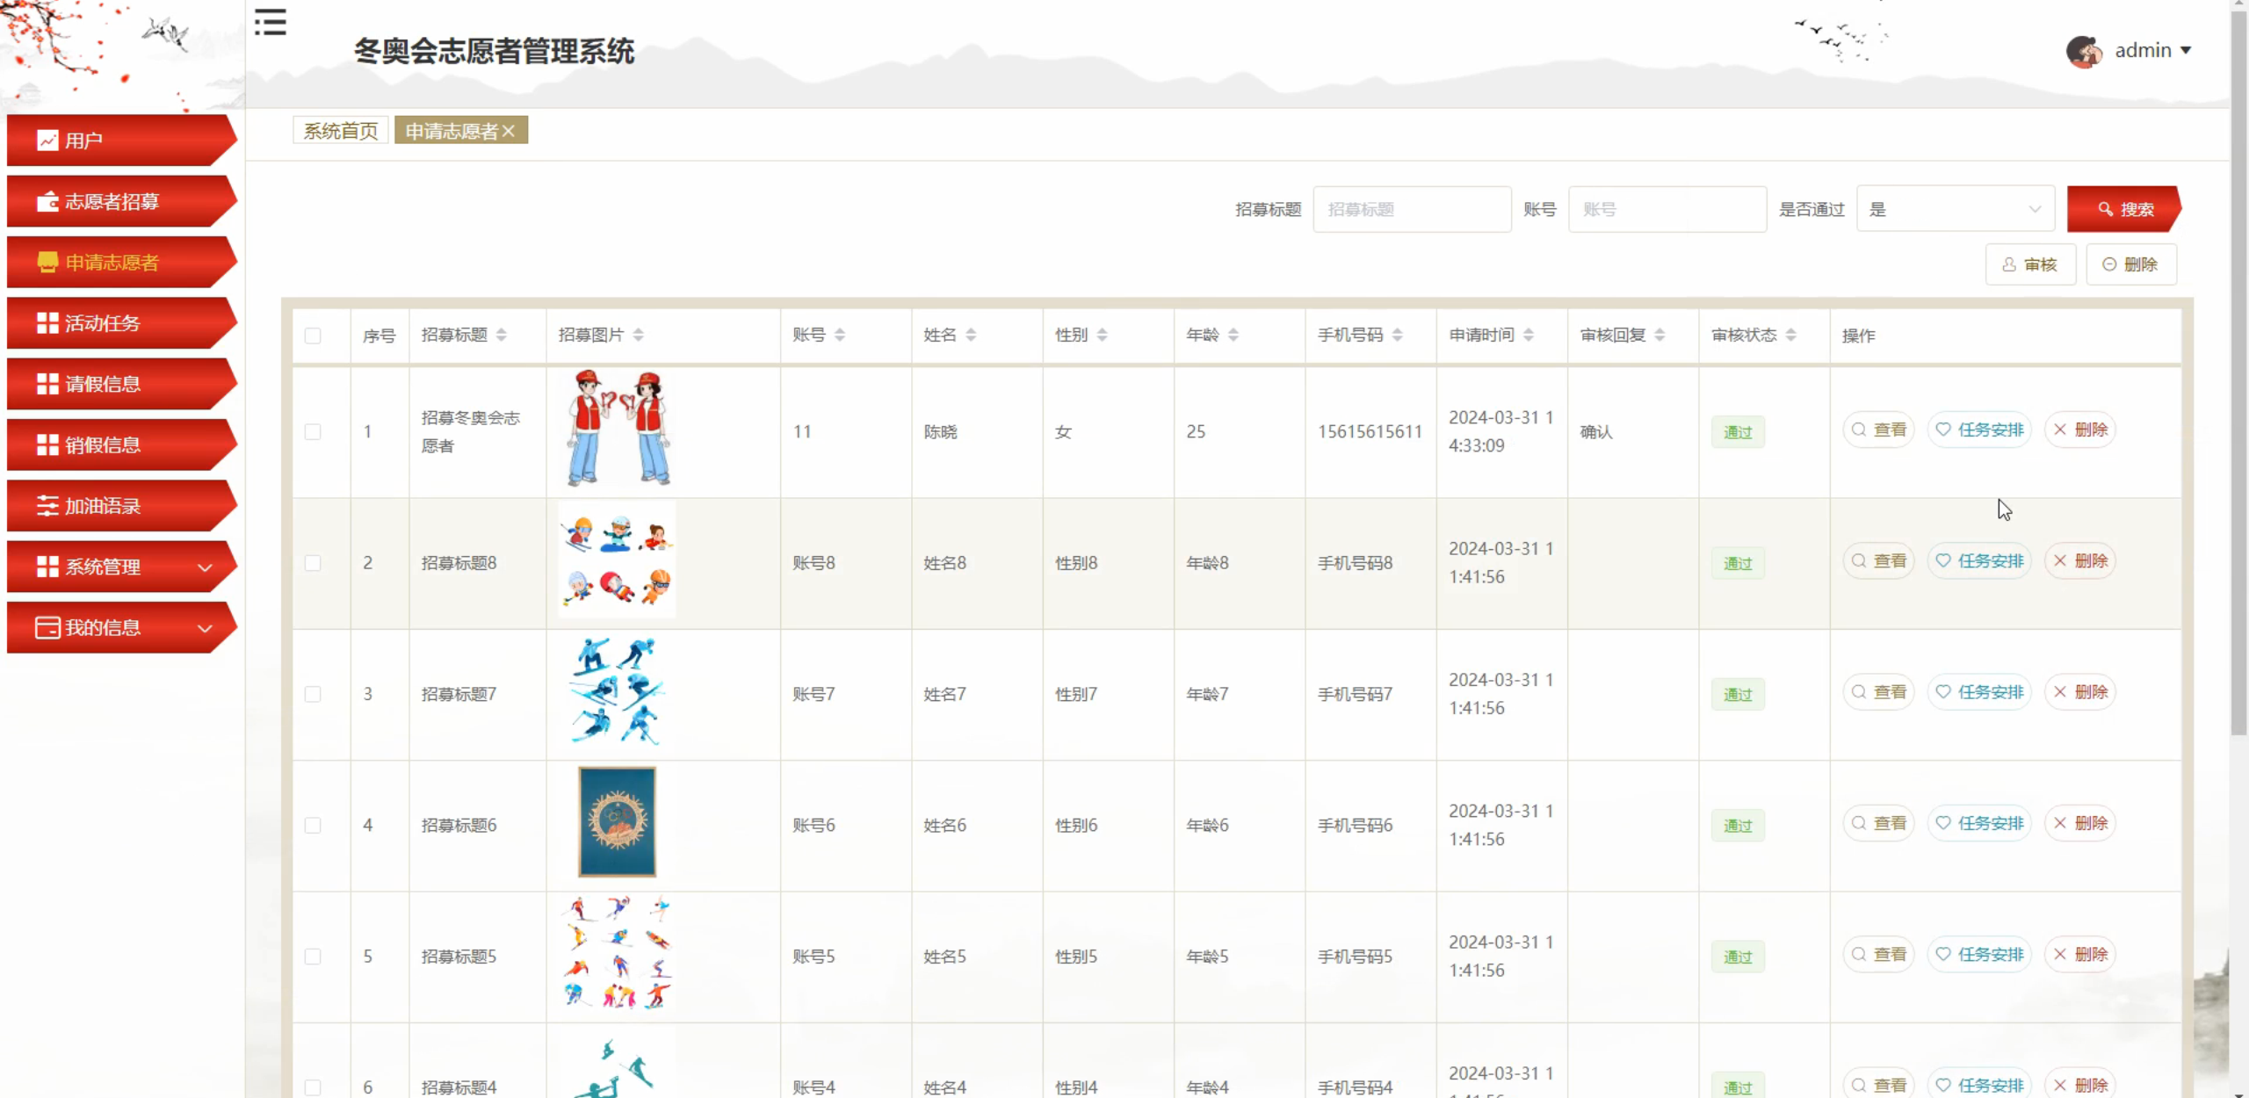The height and width of the screenshot is (1098, 2249).
Task: Click the red 搜索 button
Action: (x=2123, y=209)
